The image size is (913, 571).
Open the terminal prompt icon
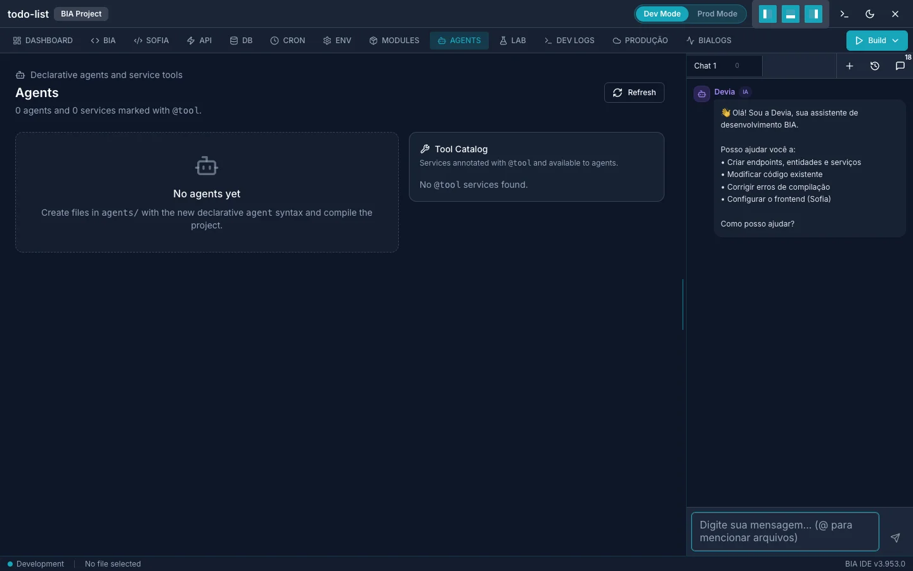(x=844, y=14)
